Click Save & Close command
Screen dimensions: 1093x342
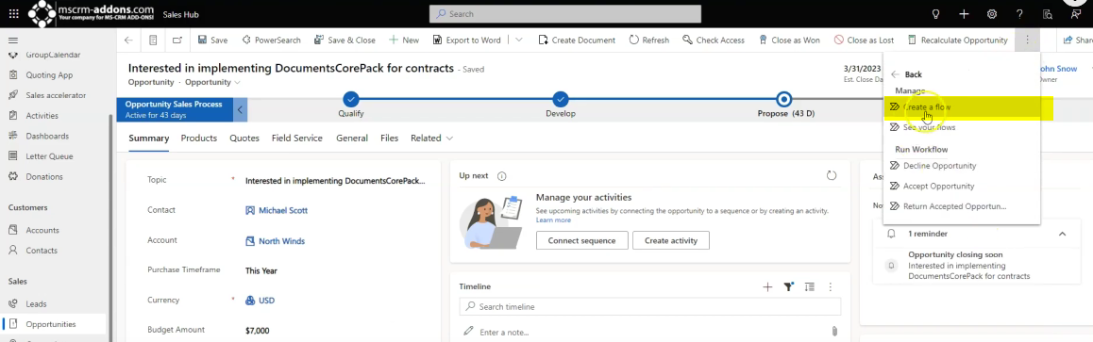pos(345,41)
